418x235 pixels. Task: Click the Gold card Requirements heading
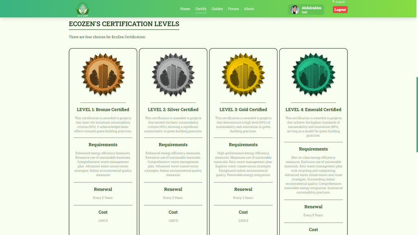(x=243, y=145)
